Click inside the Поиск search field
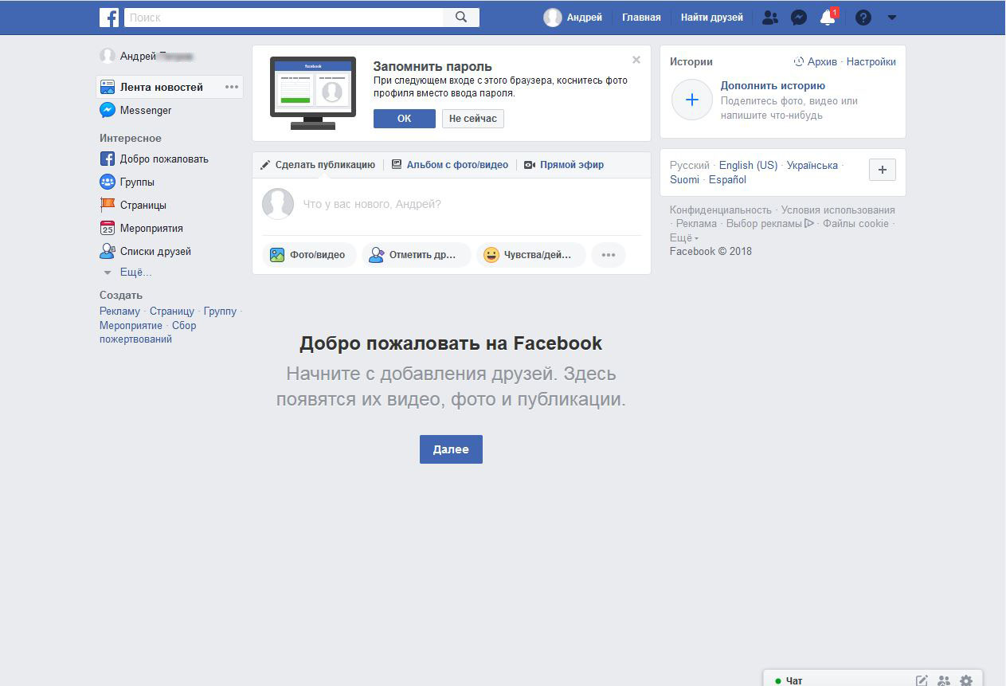This screenshot has width=1006, height=686. (x=279, y=17)
